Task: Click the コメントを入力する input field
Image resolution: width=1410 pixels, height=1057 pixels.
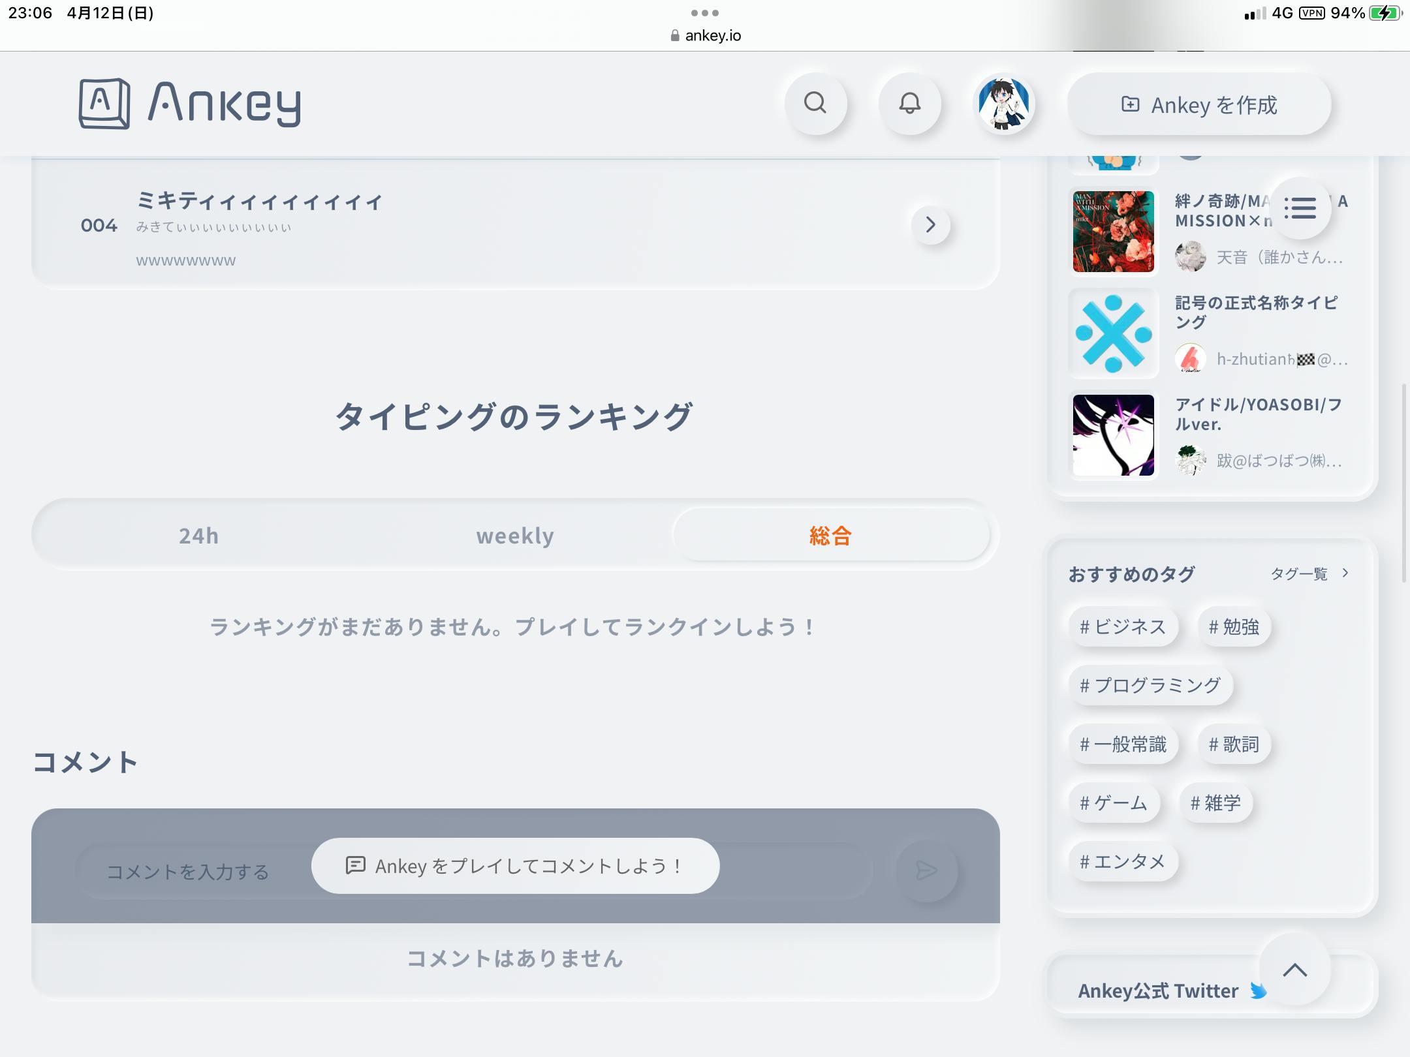Action: [188, 872]
